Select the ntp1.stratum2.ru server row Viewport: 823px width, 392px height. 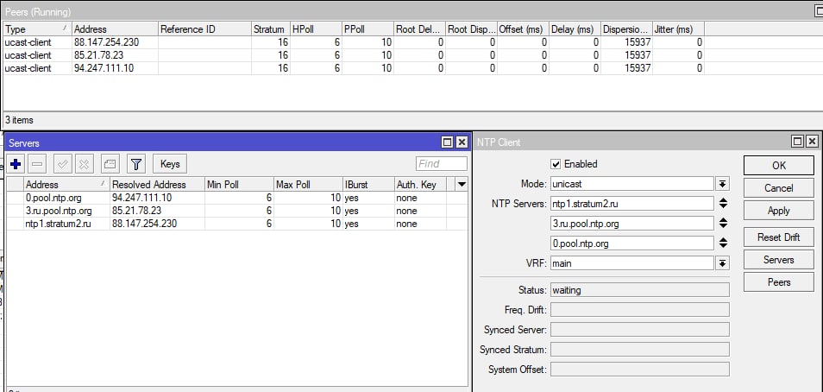tap(236, 224)
